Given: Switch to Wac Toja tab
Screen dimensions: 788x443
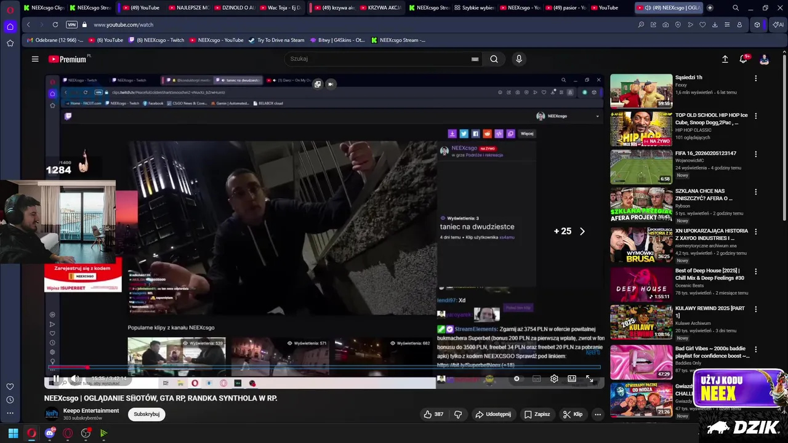Looking at the screenshot, I should pyautogui.click(x=279, y=8).
